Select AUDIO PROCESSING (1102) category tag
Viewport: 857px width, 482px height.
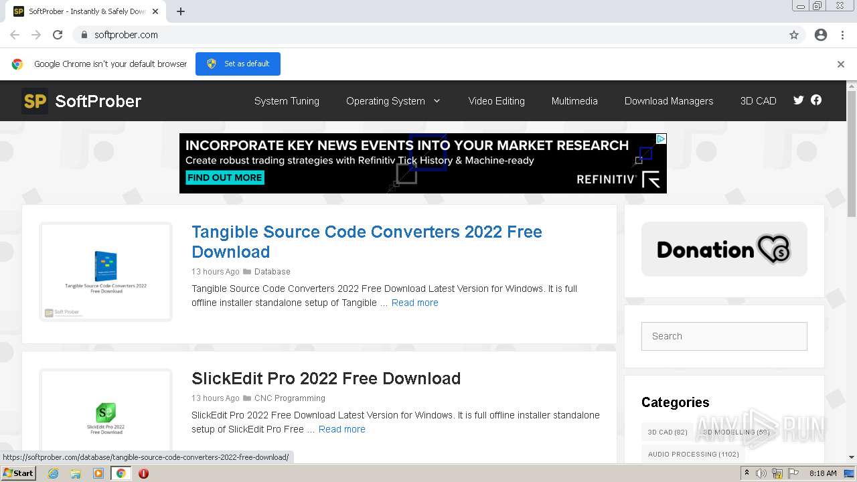(x=694, y=454)
